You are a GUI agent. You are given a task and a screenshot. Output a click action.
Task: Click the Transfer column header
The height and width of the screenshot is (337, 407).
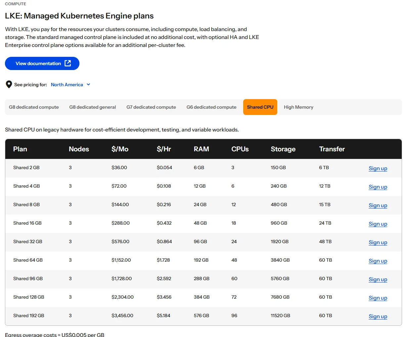point(332,149)
